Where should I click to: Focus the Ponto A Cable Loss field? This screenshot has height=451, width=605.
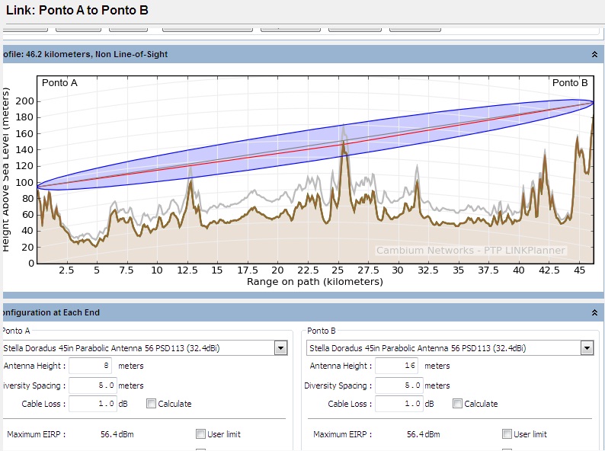click(x=93, y=404)
